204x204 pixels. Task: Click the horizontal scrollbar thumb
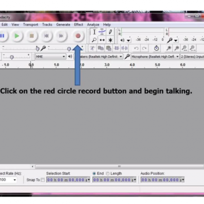point(119,166)
